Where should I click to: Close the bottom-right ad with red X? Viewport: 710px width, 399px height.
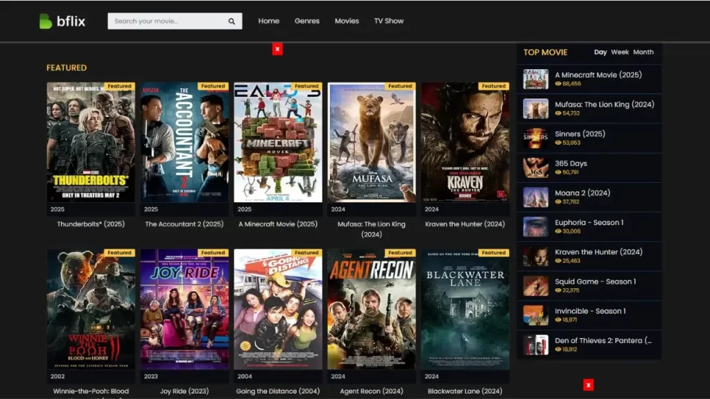tap(588, 385)
